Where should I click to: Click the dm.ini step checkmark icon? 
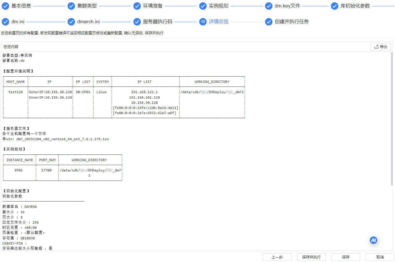point(5,22)
